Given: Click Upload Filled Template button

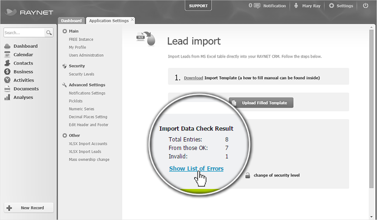Looking at the screenshot, I should tap(261, 102).
